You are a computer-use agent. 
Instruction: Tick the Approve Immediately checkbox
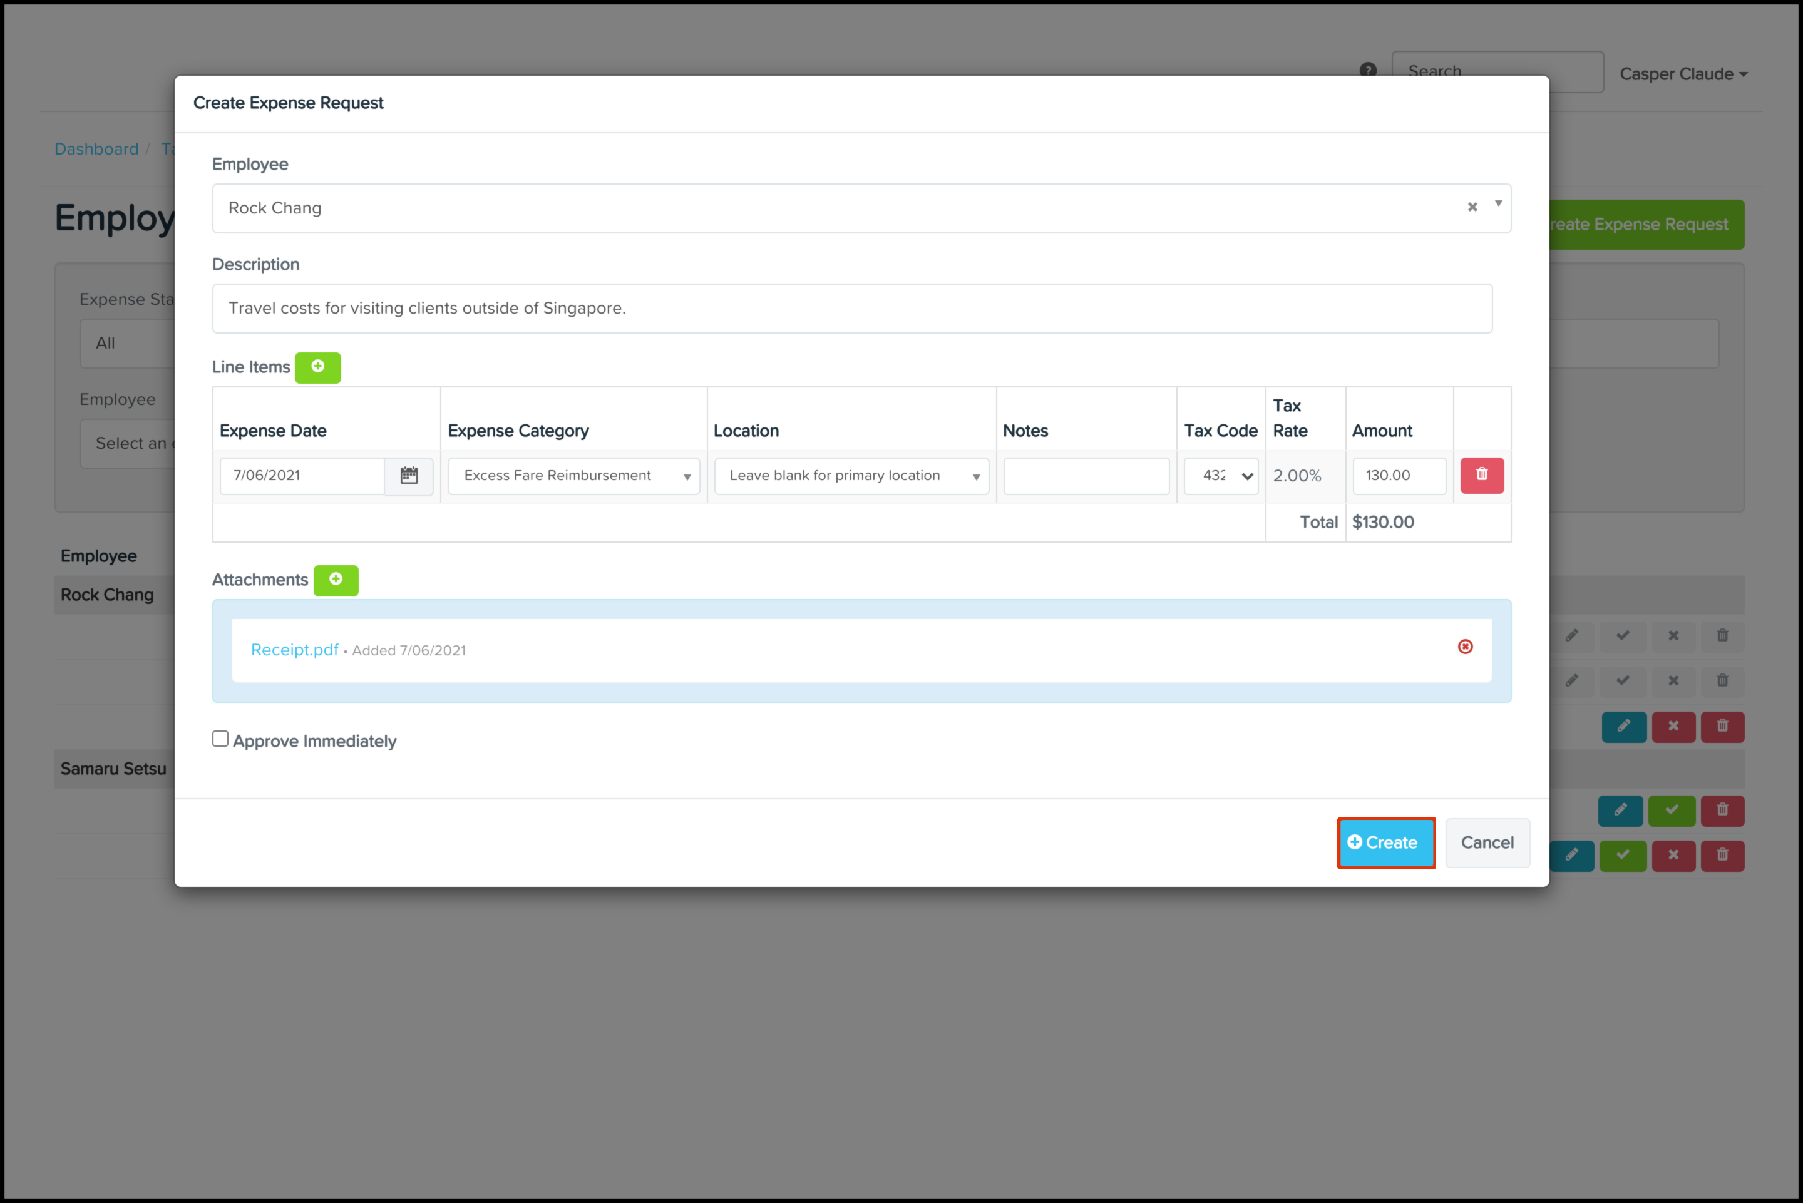click(x=220, y=739)
